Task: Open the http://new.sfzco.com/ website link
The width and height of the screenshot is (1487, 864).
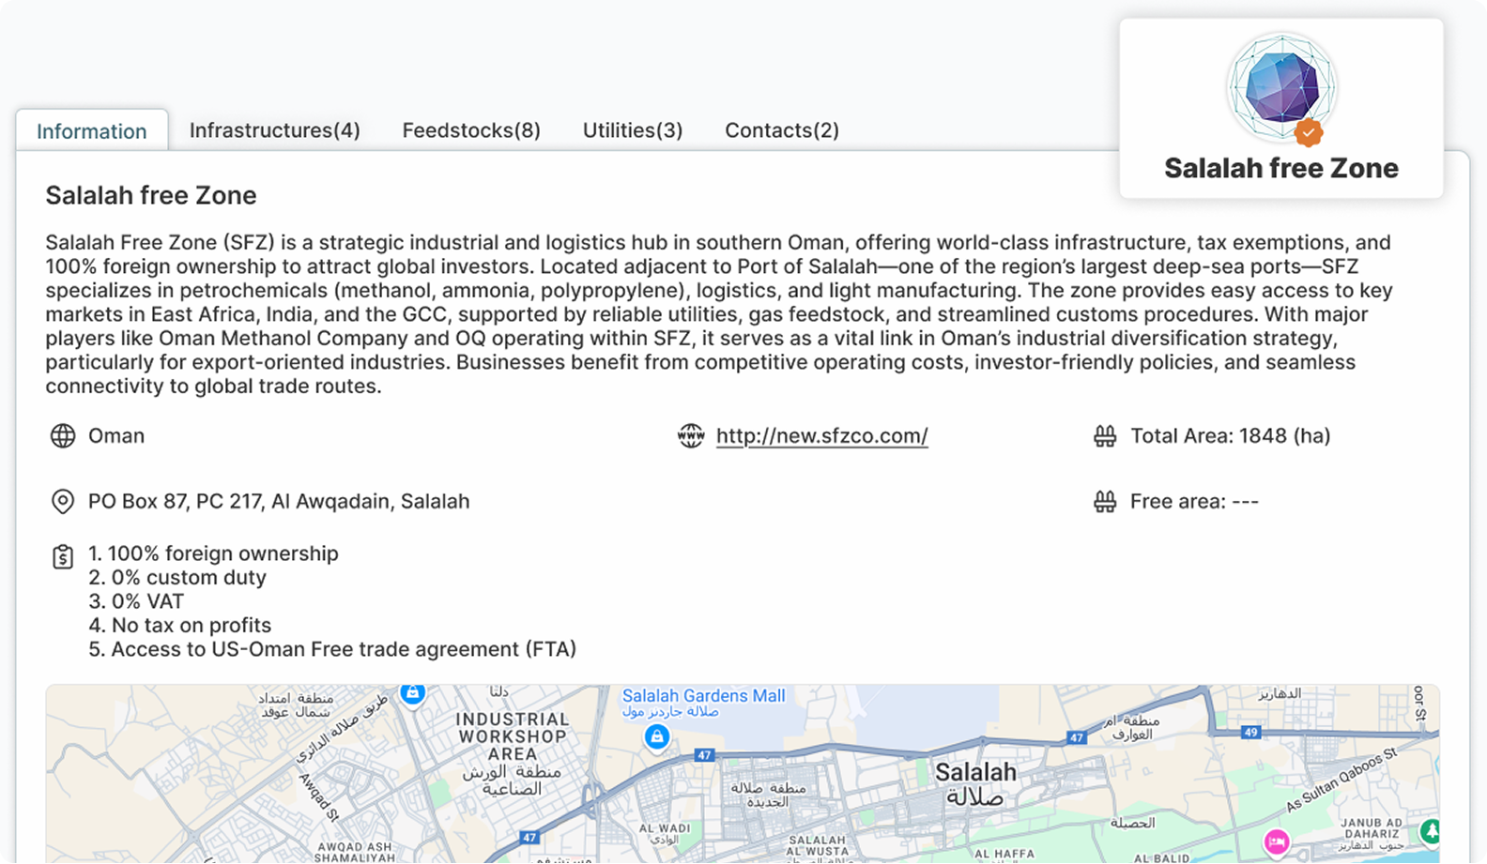Action: point(821,436)
